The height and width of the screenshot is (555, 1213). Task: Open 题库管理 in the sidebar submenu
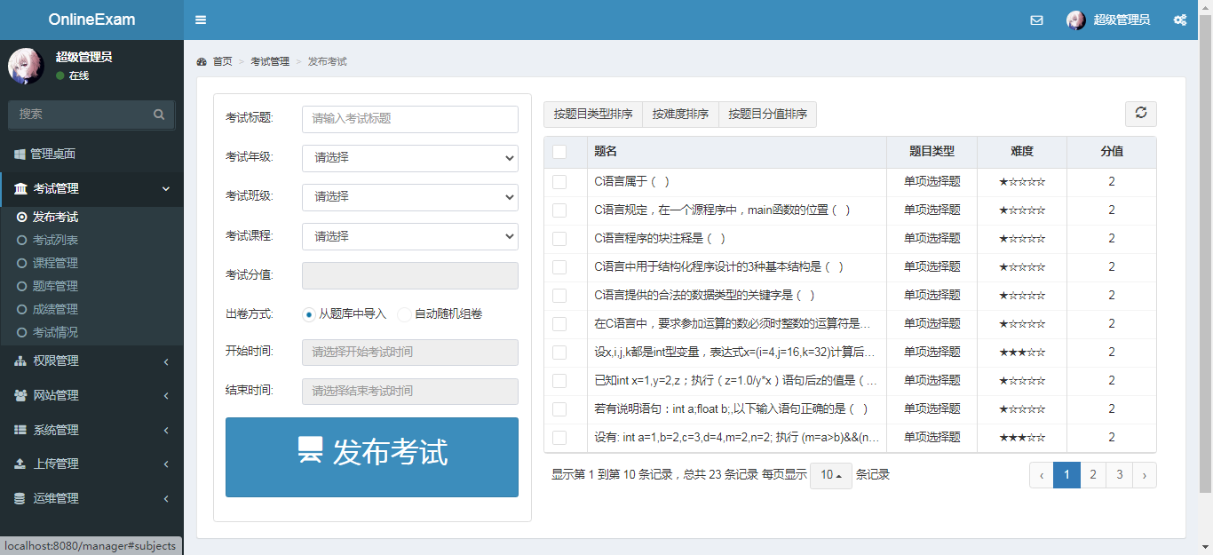click(55, 286)
